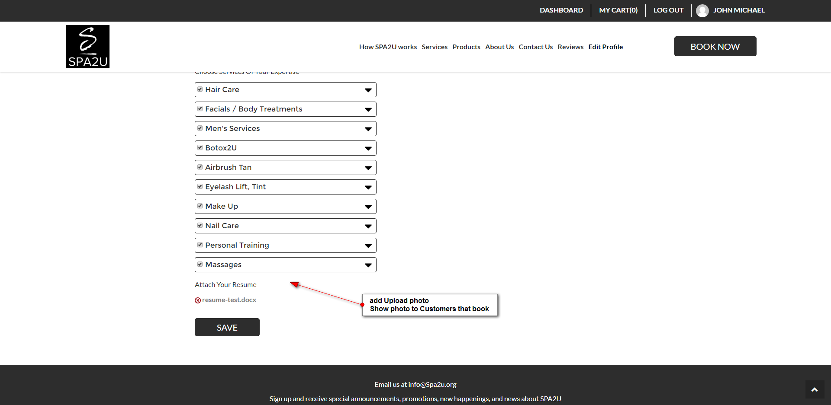Click the user avatar icon

pos(702,10)
